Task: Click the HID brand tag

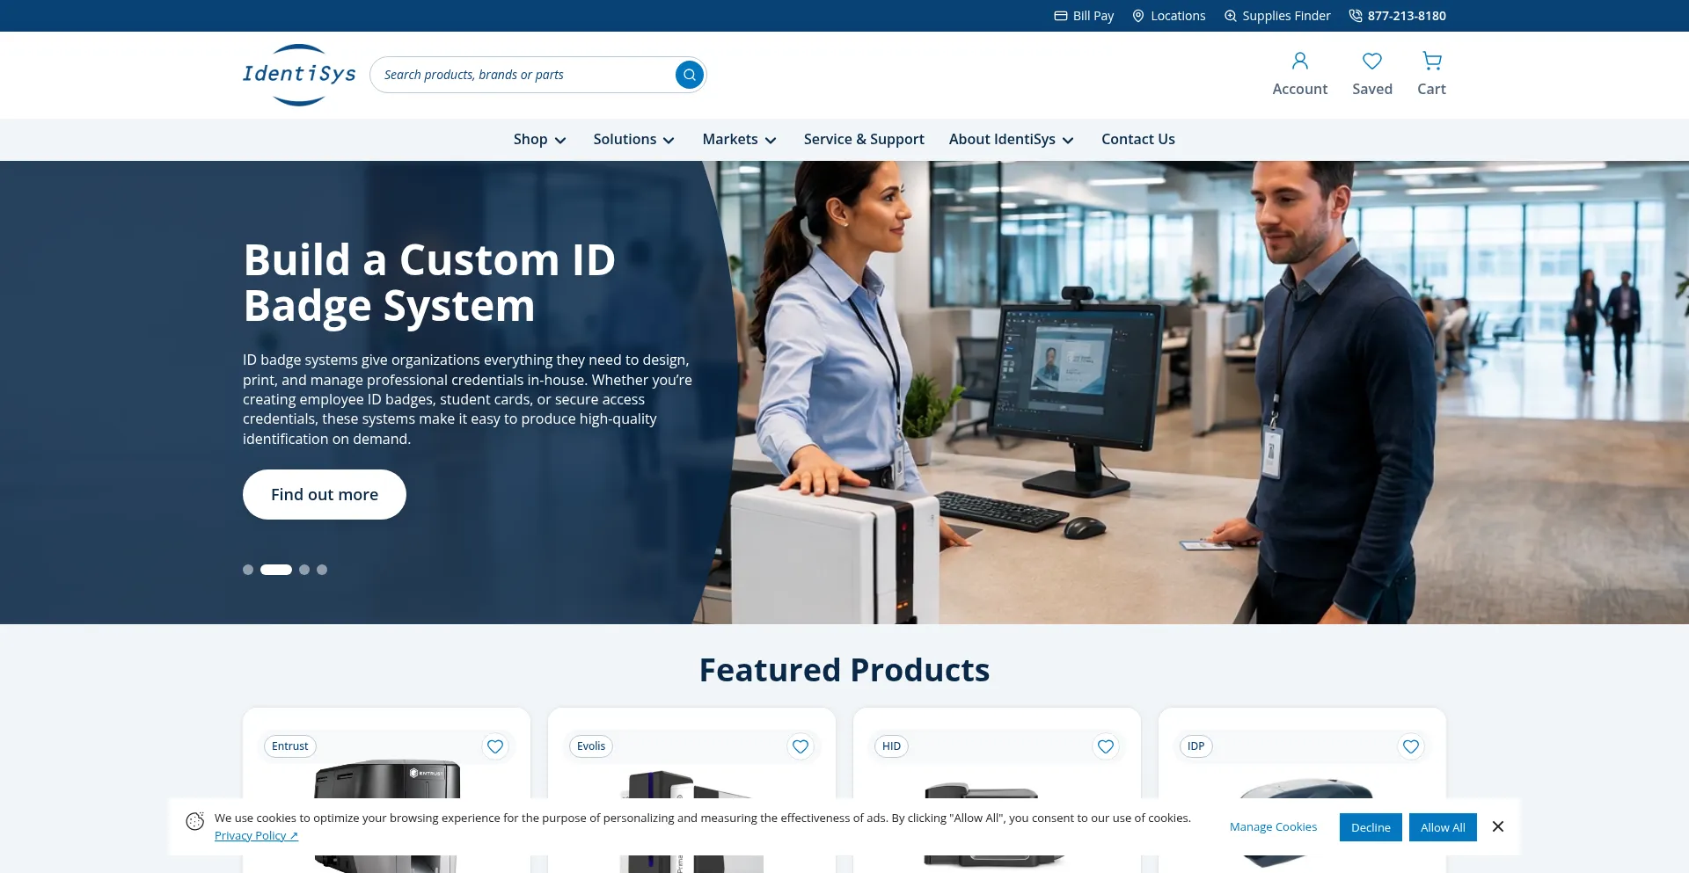Action: click(x=891, y=746)
